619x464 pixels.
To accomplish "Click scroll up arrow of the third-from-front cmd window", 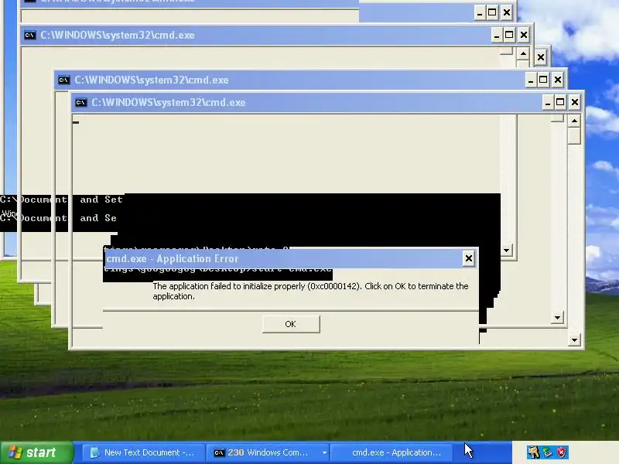I will point(523,53).
